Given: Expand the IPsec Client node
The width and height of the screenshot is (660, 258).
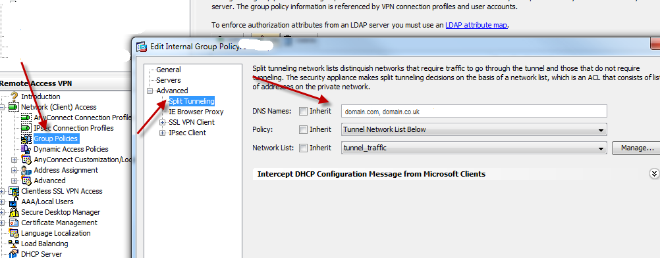Looking at the screenshot, I should 163,133.
